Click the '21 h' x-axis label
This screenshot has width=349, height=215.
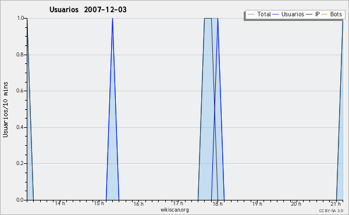point(336,203)
